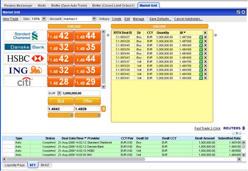The image size is (248, 171).
Task: Click the HSBC logo
Action: (x=25, y=58)
